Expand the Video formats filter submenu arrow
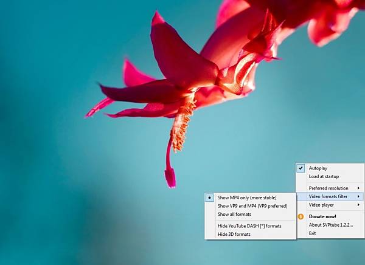 (358, 196)
